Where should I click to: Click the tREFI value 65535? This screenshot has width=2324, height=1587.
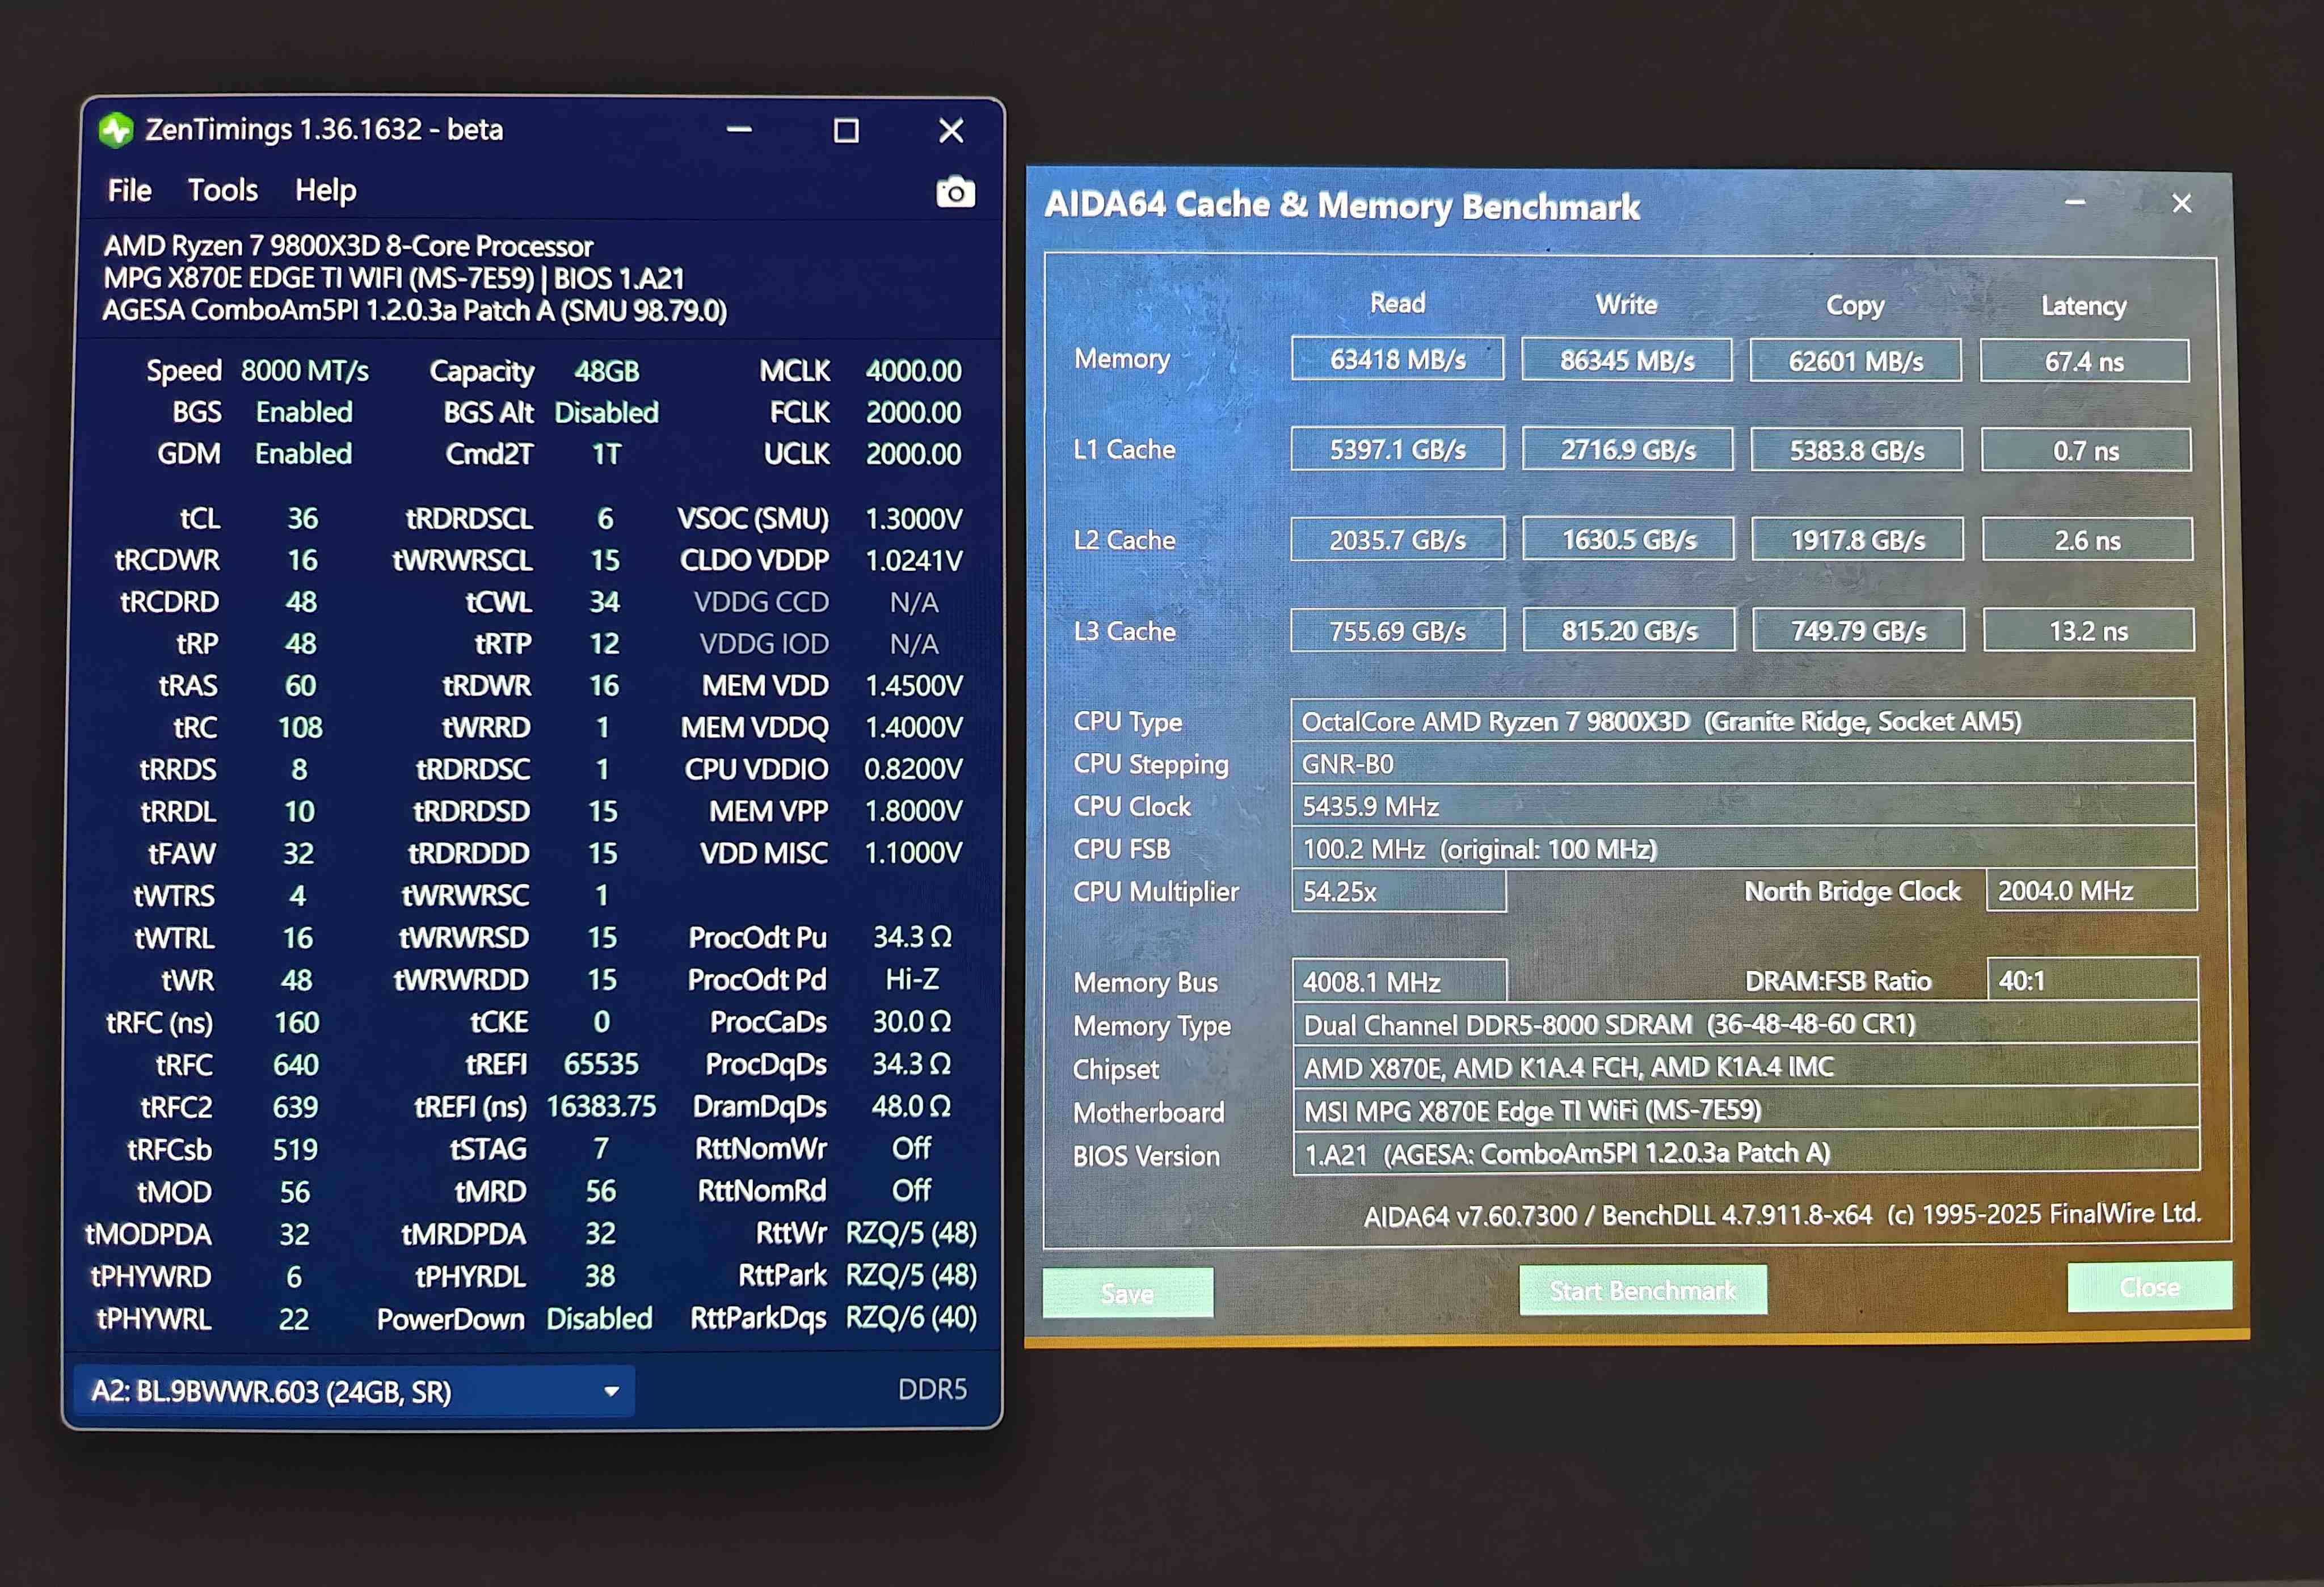click(x=601, y=1064)
